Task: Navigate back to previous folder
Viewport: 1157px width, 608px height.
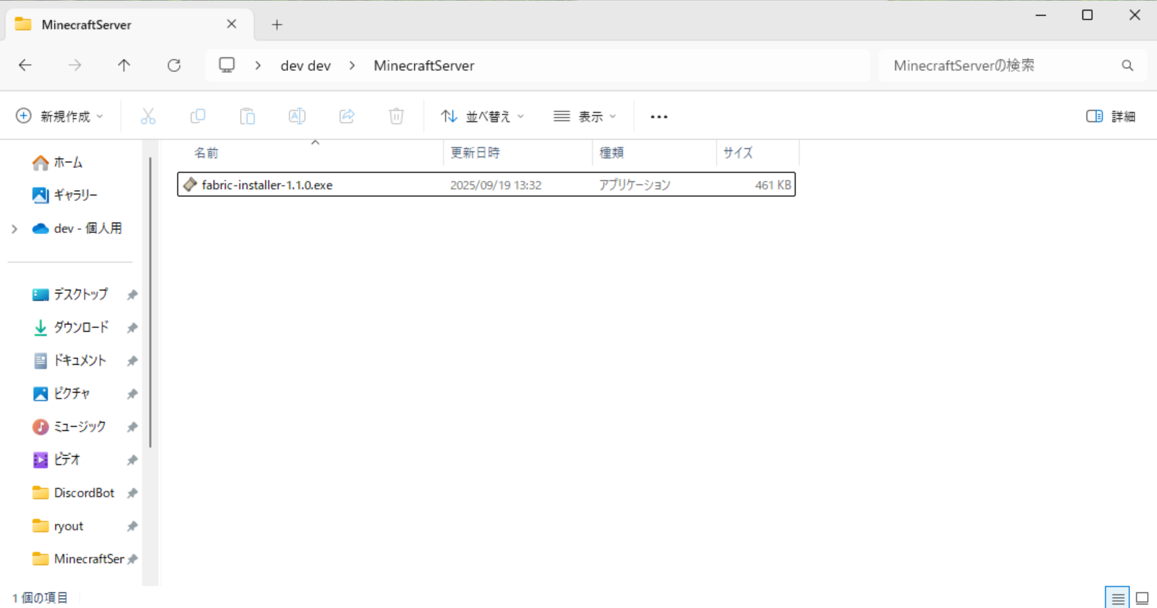Action: [26, 65]
